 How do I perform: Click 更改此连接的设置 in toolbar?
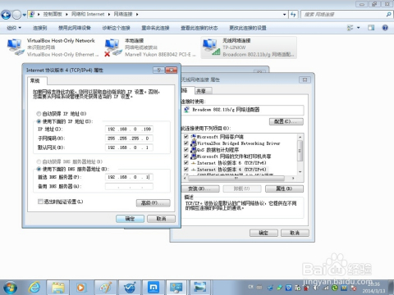pos(248,28)
